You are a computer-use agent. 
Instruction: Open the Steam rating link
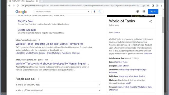(x=117, y=32)
